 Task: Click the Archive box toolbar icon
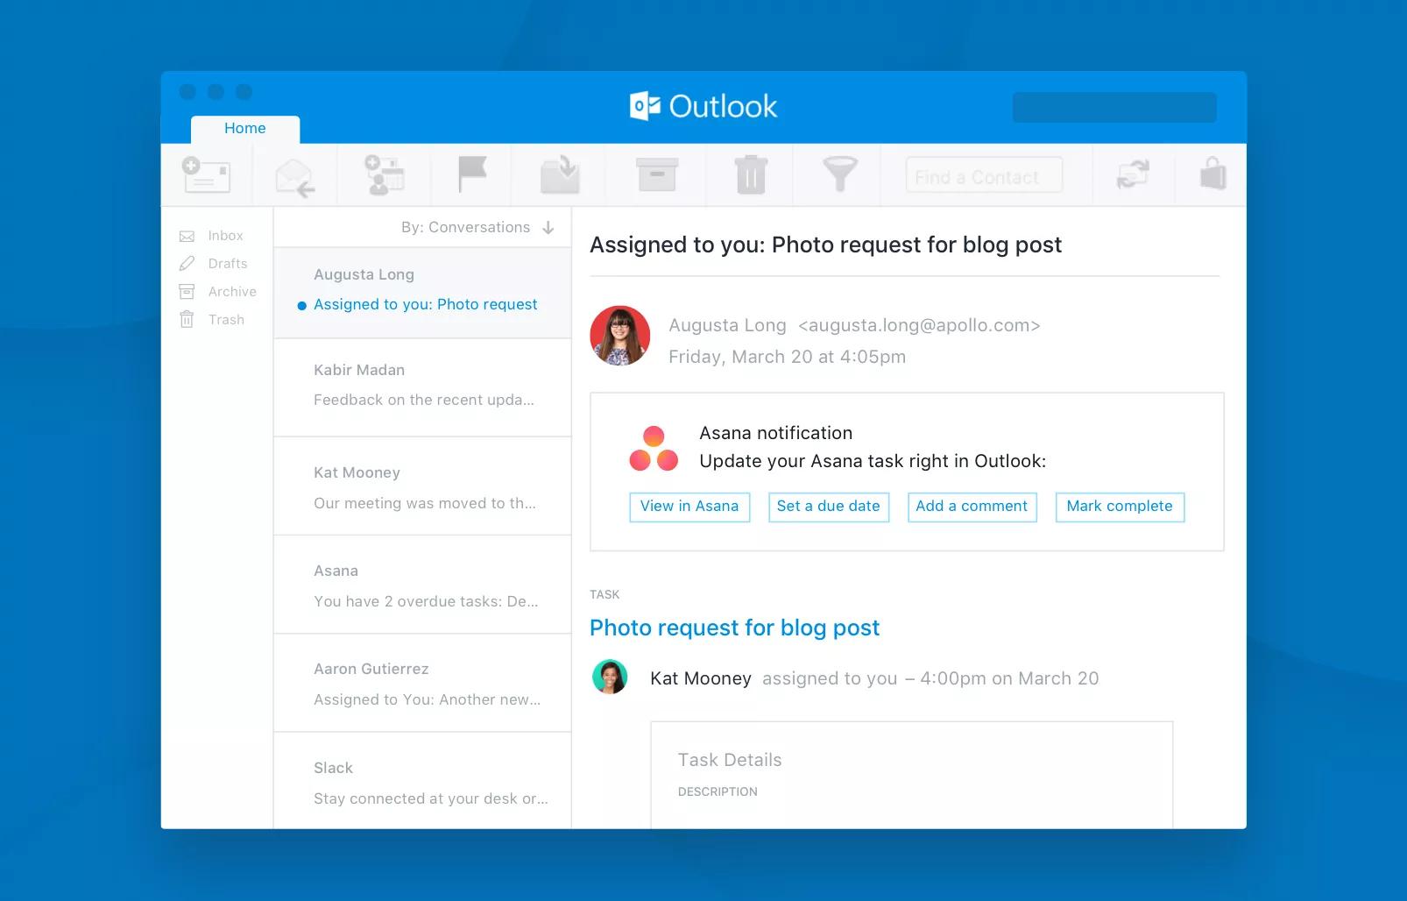click(656, 174)
